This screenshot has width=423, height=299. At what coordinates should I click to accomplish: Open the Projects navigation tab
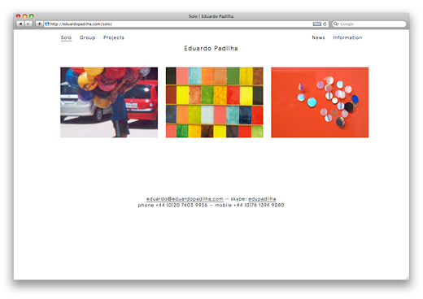pos(114,37)
